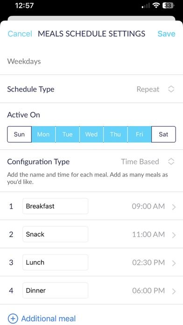Toggle off Wednesday day button
Screen dimensions: 183x325
[91, 134]
